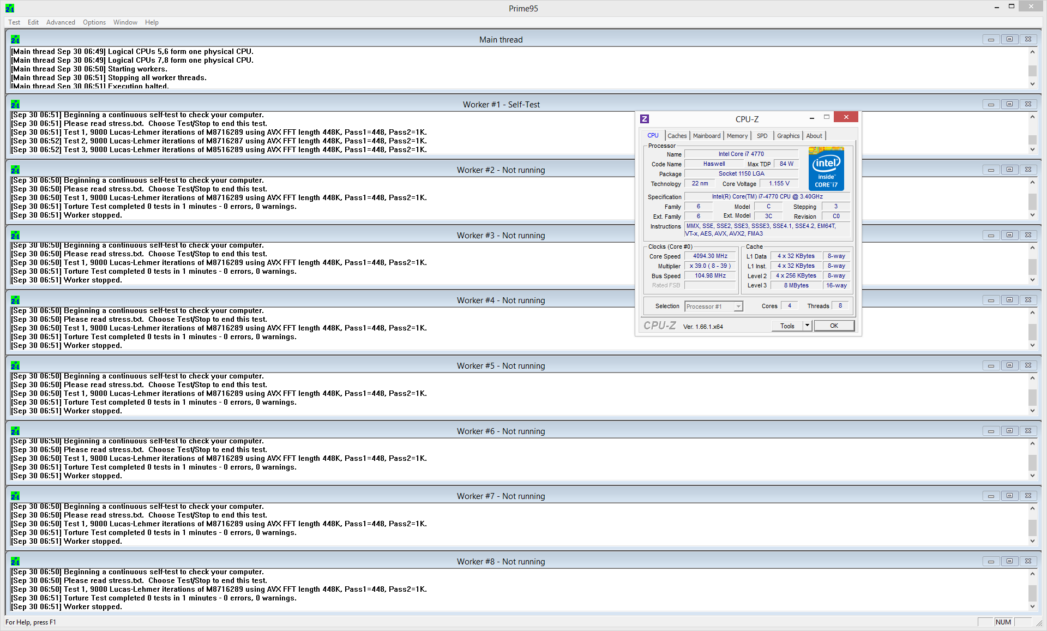Maximize the Worker #2 child window
Image resolution: width=1047 pixels, height=631 pixels.
click(1009, 170)
